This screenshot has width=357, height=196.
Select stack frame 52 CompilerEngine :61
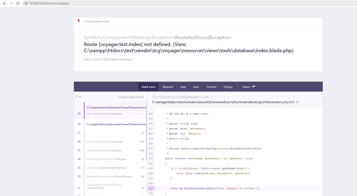(x=110, y=176)
